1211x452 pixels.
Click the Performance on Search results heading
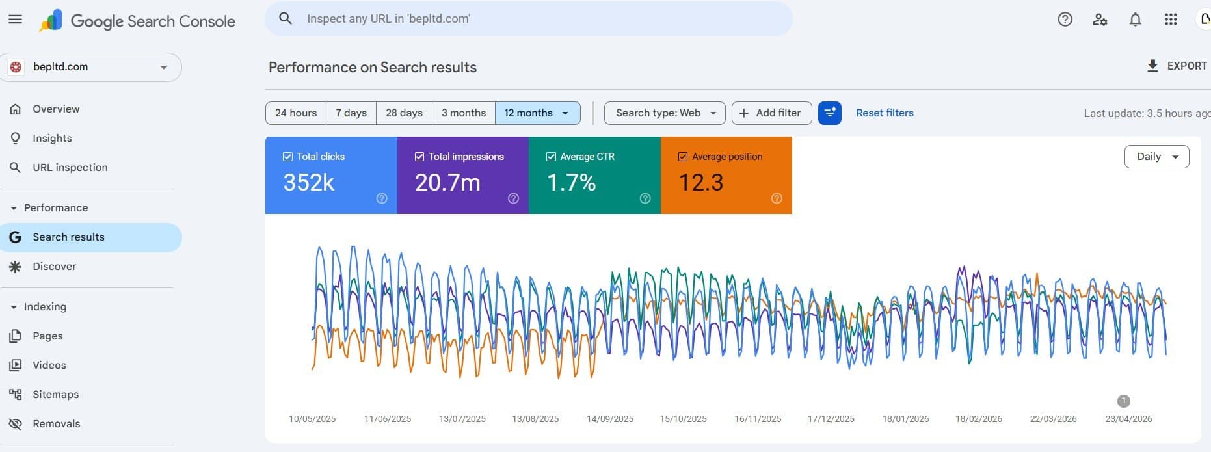[373, 68]
